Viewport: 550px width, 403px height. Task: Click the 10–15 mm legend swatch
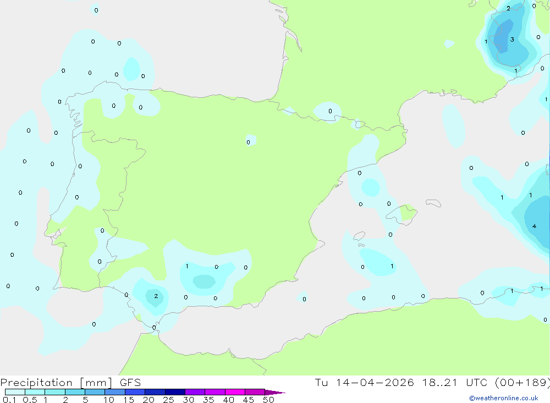[115, 392]
